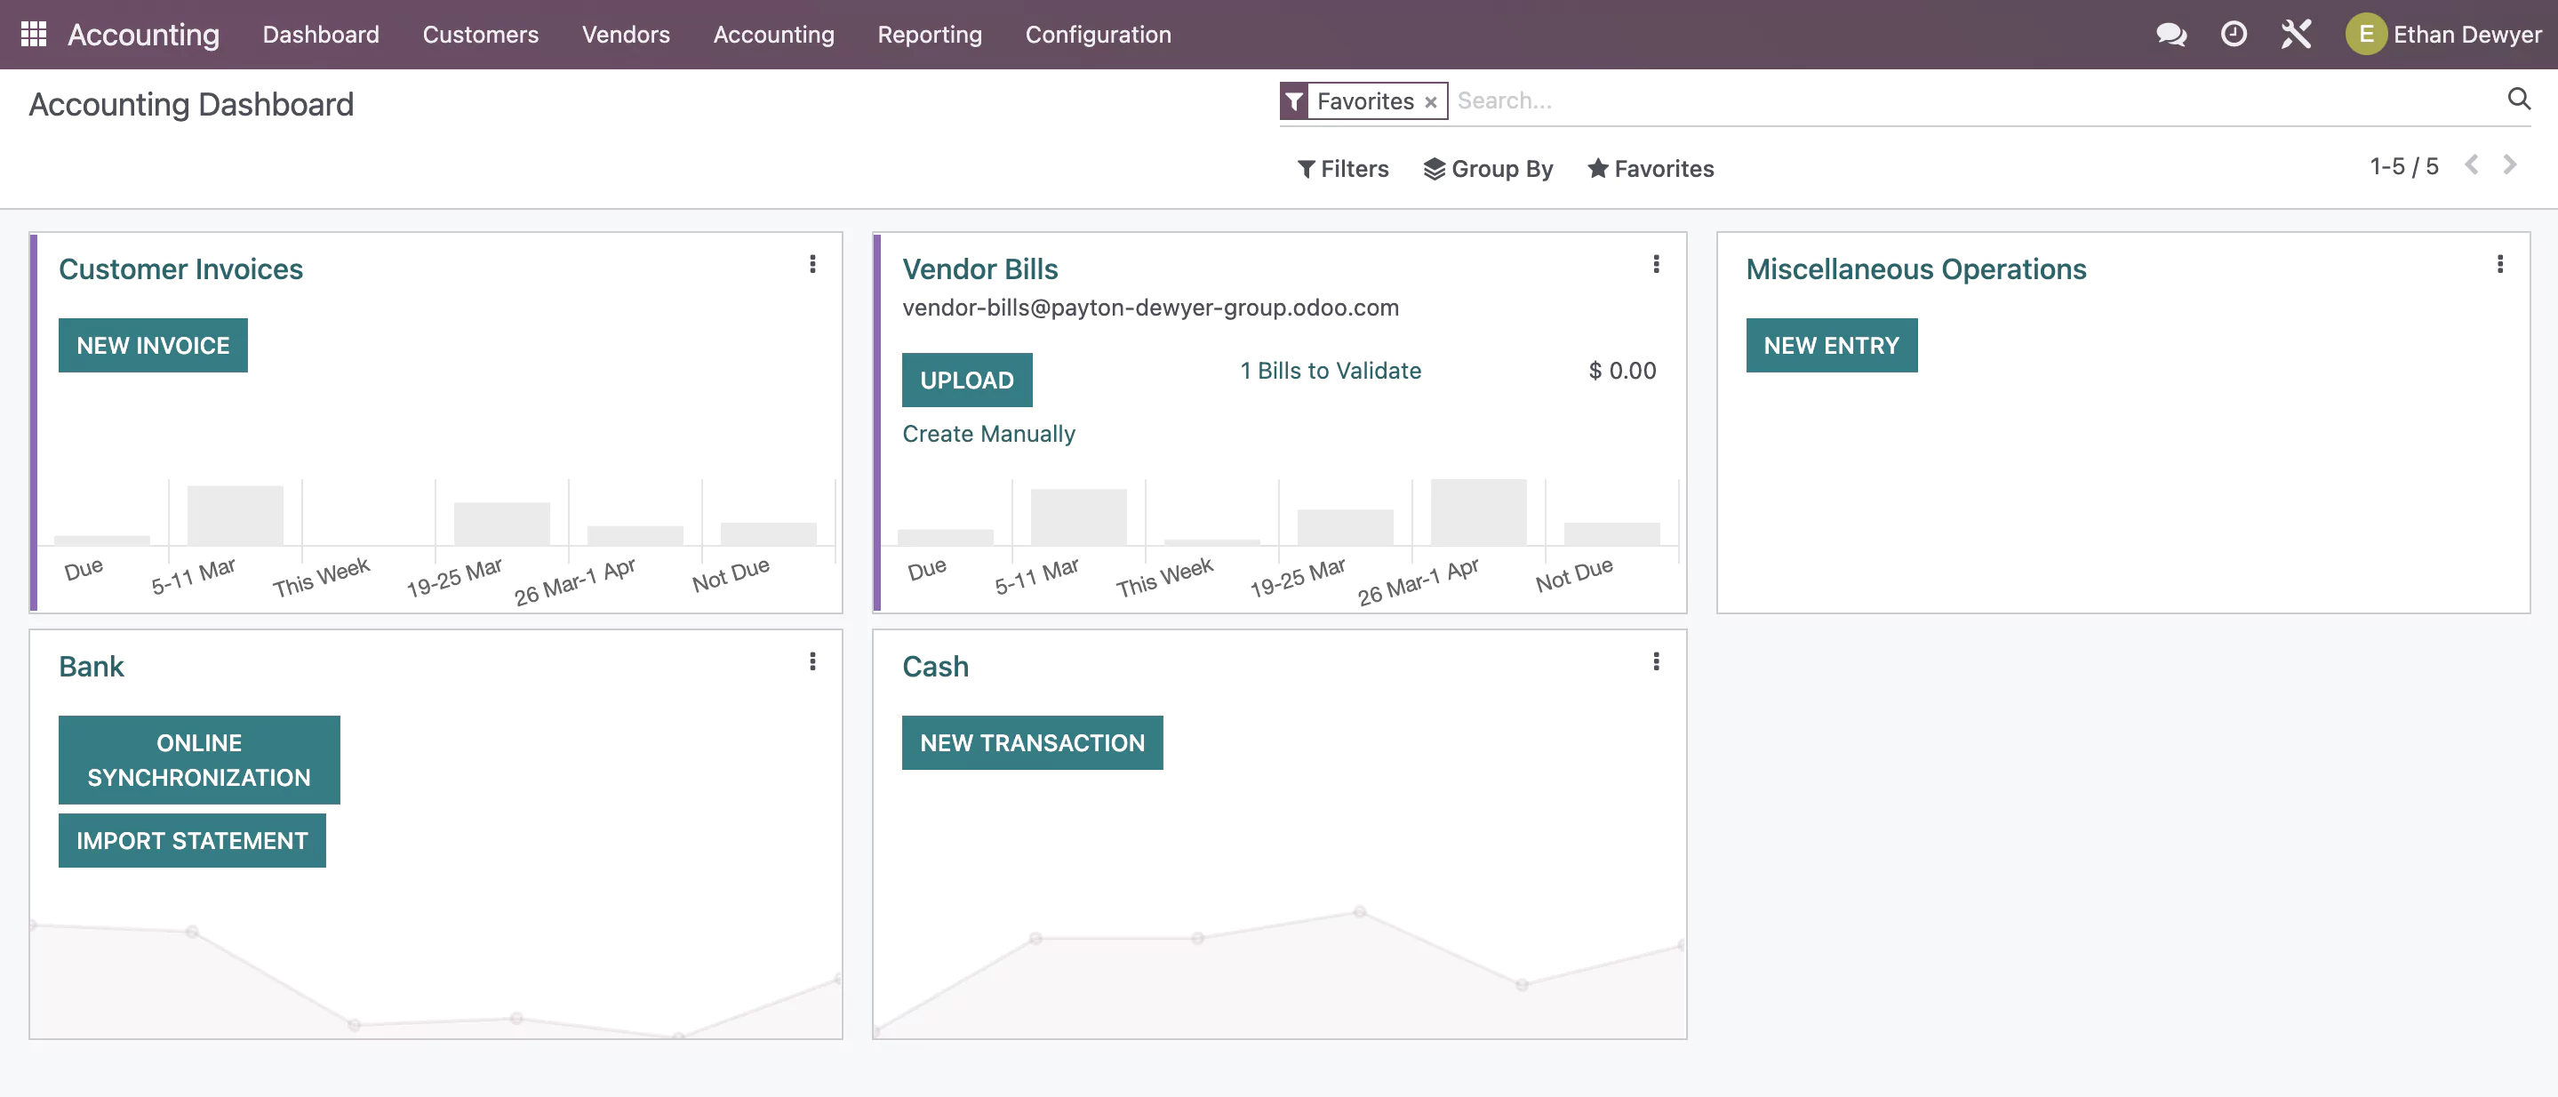Expand the Filters dropdown

(1343, 169)
